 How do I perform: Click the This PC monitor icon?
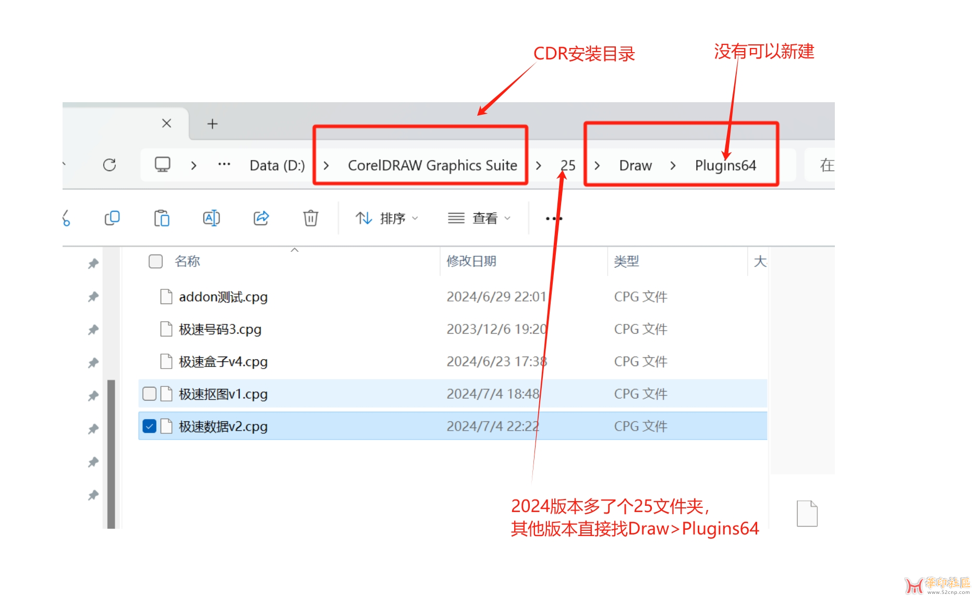pyautogui.click(x=163, y=165)
